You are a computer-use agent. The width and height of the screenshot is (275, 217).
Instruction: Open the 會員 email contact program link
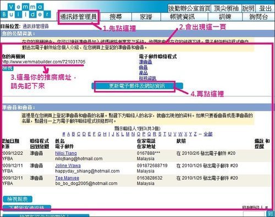click(143, 67)
